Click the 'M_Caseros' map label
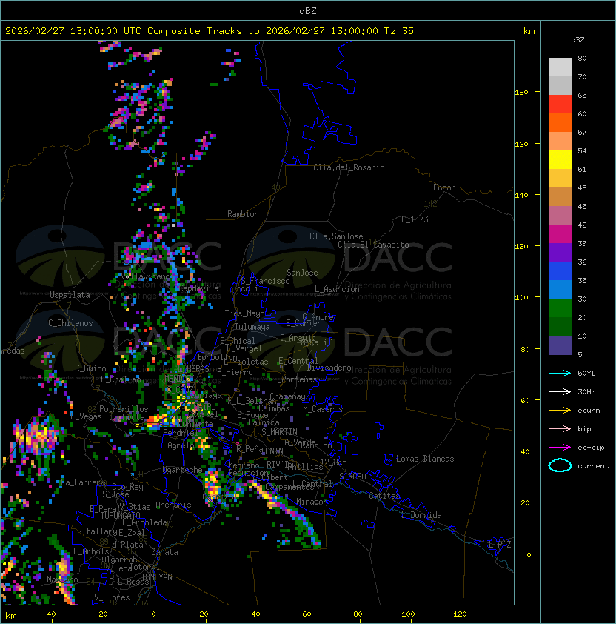The width and height of the screenshot is (616, 624). point(323,409)
